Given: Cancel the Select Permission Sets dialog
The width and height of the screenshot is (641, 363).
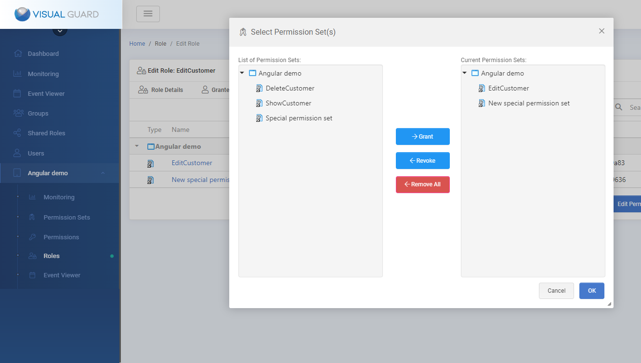Looking at the screenshot, I should [x=556, y=291].
